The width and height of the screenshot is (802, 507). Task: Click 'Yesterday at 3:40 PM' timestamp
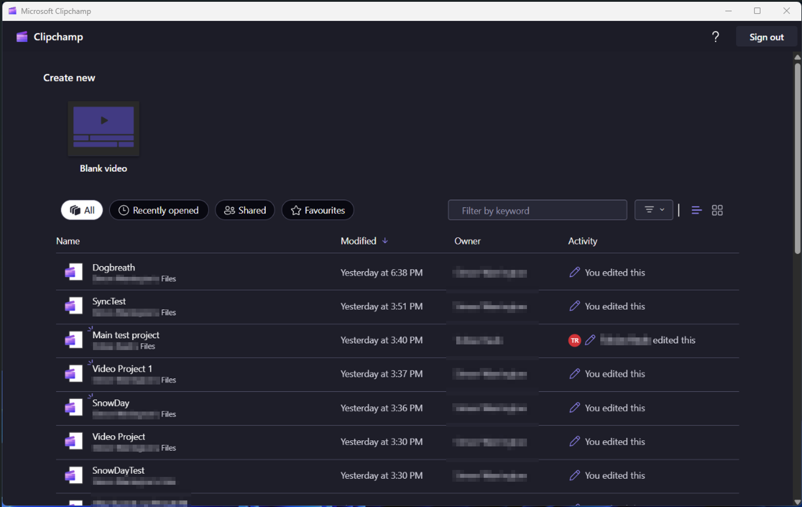[381, 340]
